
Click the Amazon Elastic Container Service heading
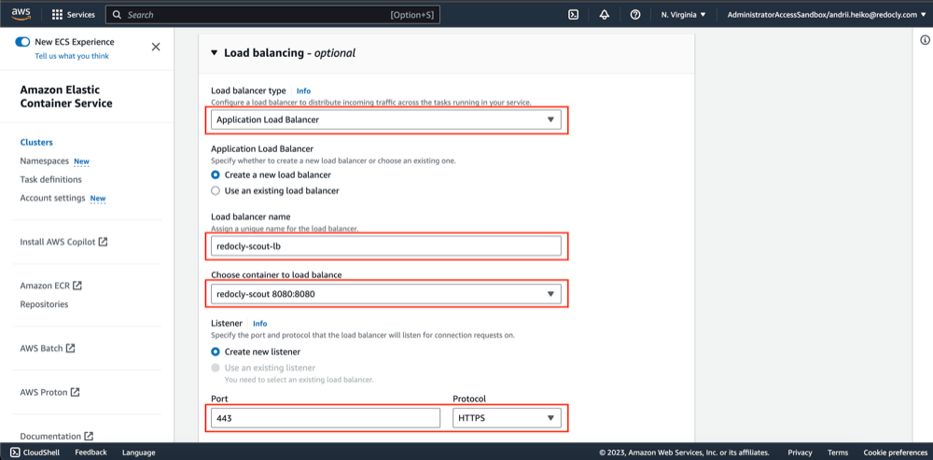click(66, 96)
